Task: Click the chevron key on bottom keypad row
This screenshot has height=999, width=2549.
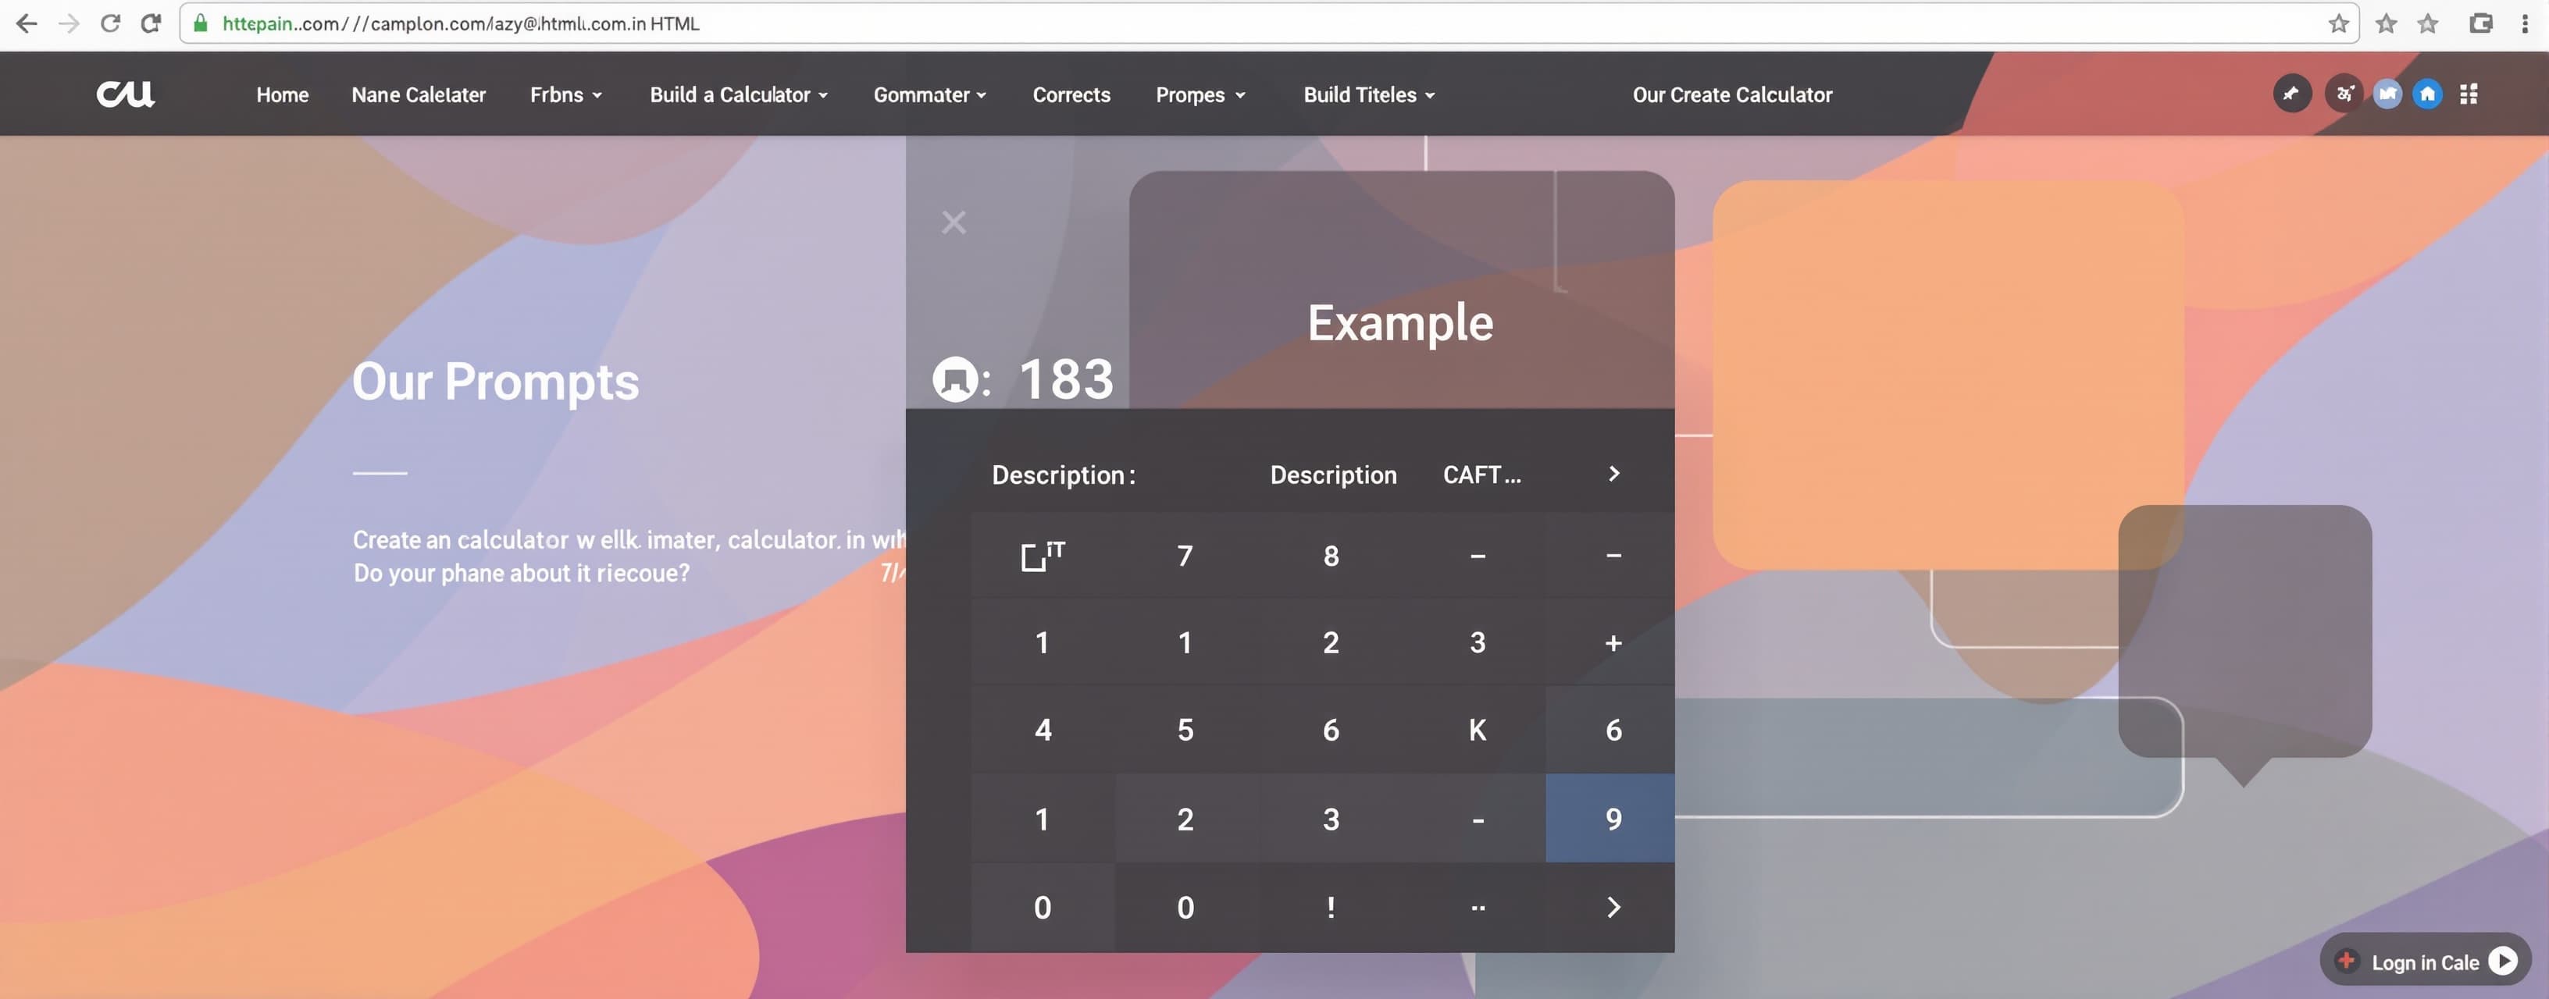Action: click(1613, 907)
